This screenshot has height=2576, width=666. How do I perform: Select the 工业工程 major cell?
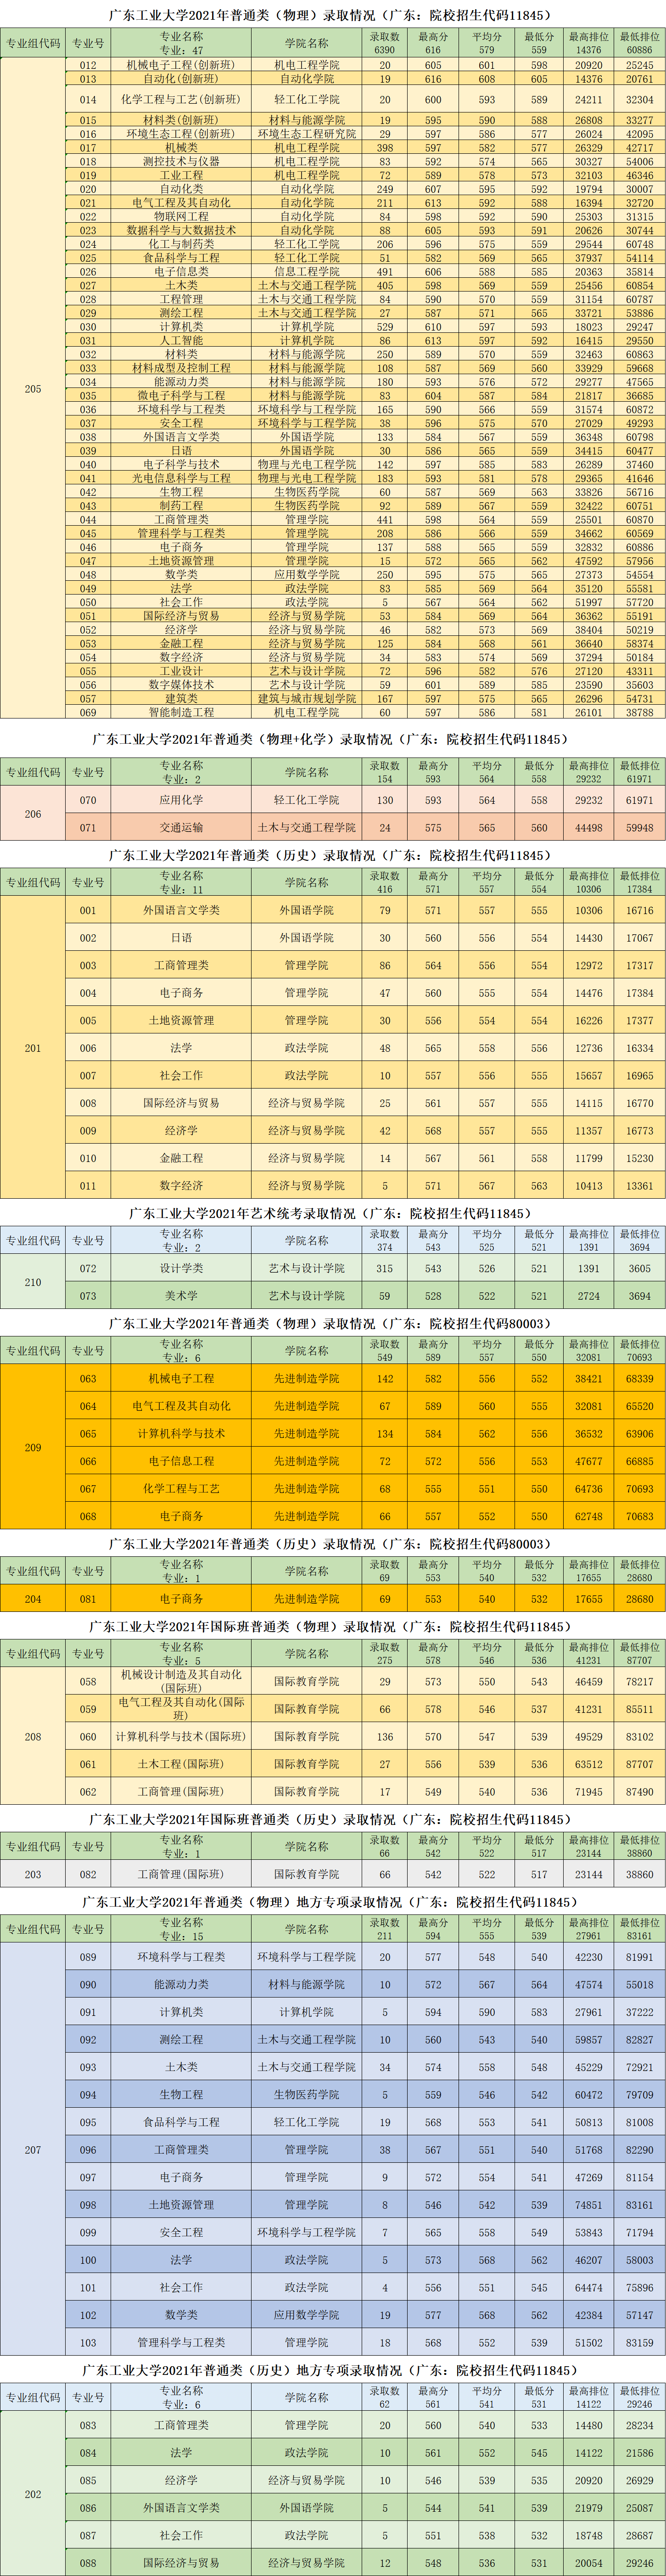coord(181,176)
